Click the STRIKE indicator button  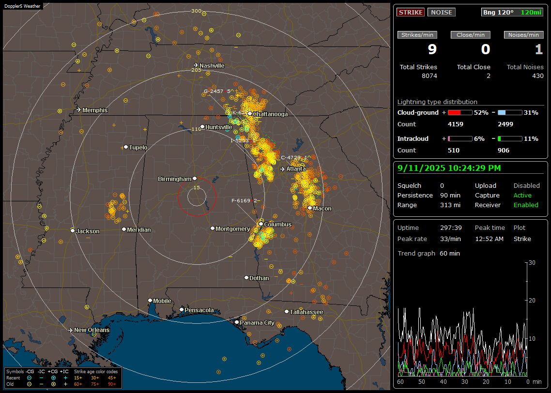coord(411,12)
